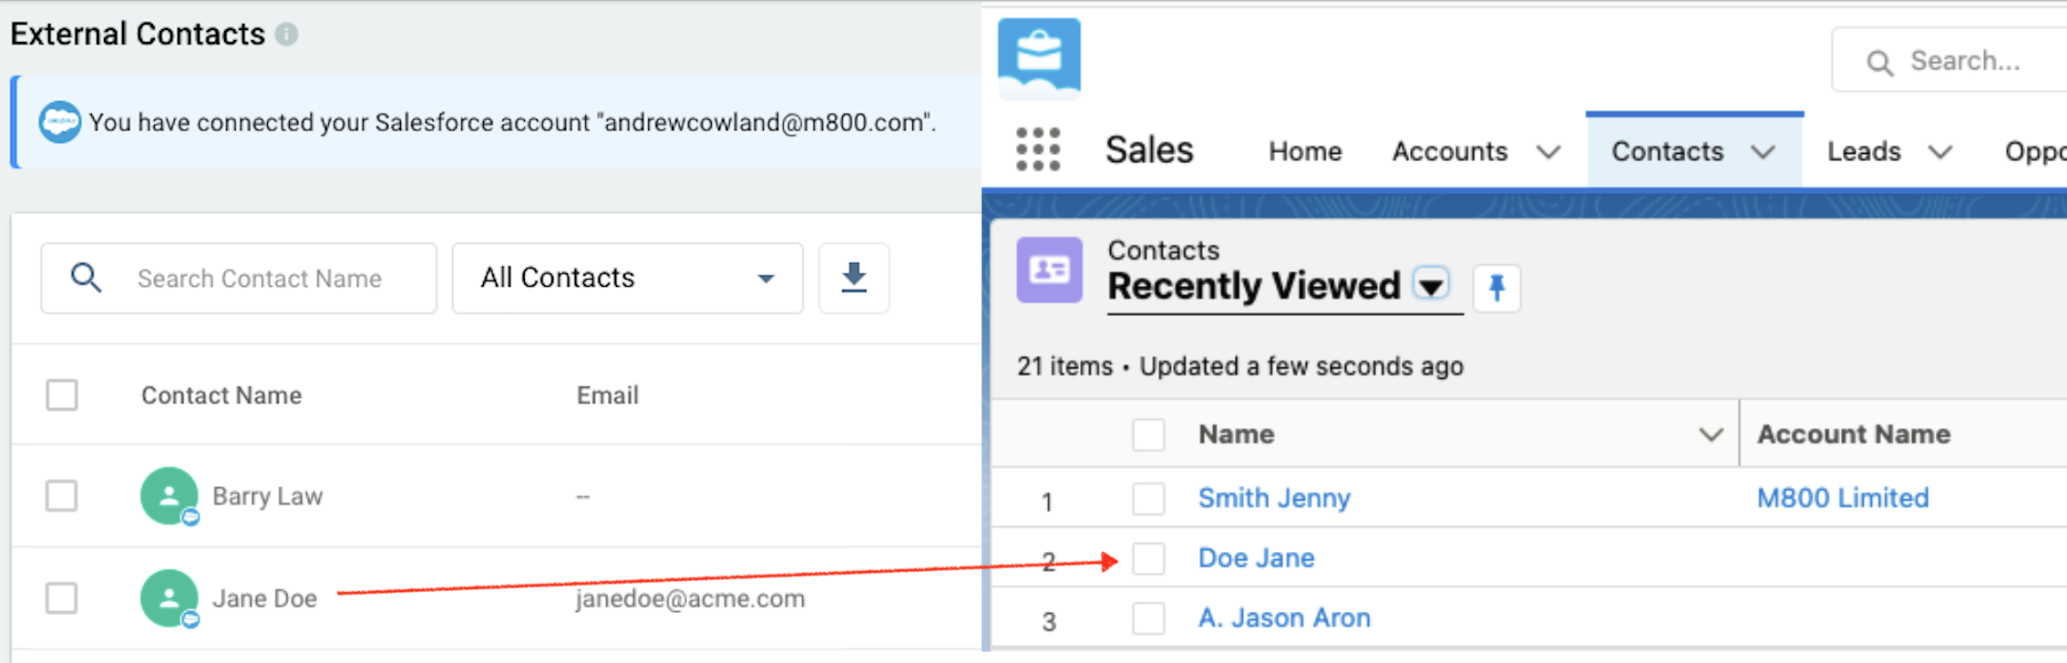Select the Doe Jane row checkbox
This screenshot has width=2067, height=663.
(x=1148, y=558)
